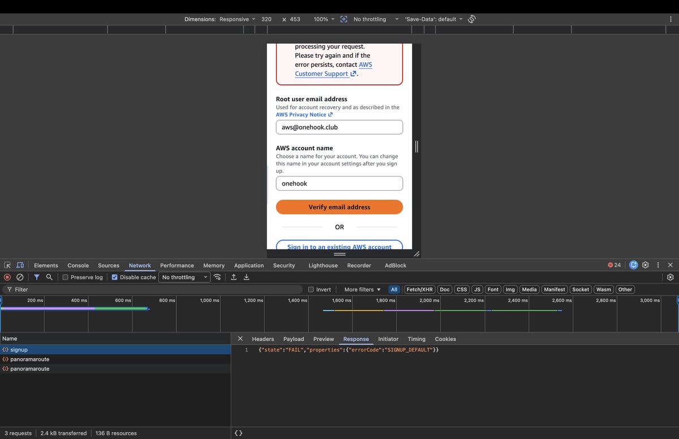Screen dimensions: 679x439
Task: Open the 100% zoom dropdown
Action: [324, 19]
